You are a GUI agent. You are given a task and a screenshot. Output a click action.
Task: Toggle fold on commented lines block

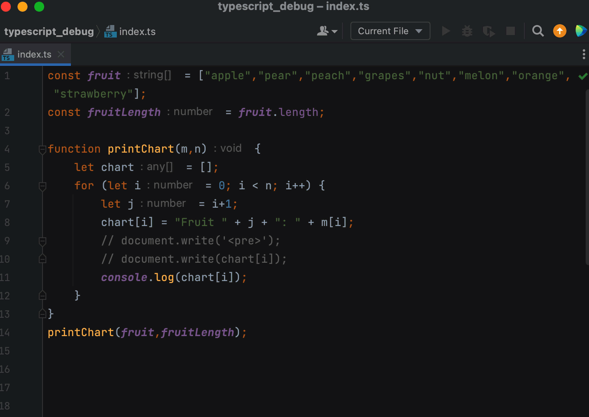coord(42,241)
